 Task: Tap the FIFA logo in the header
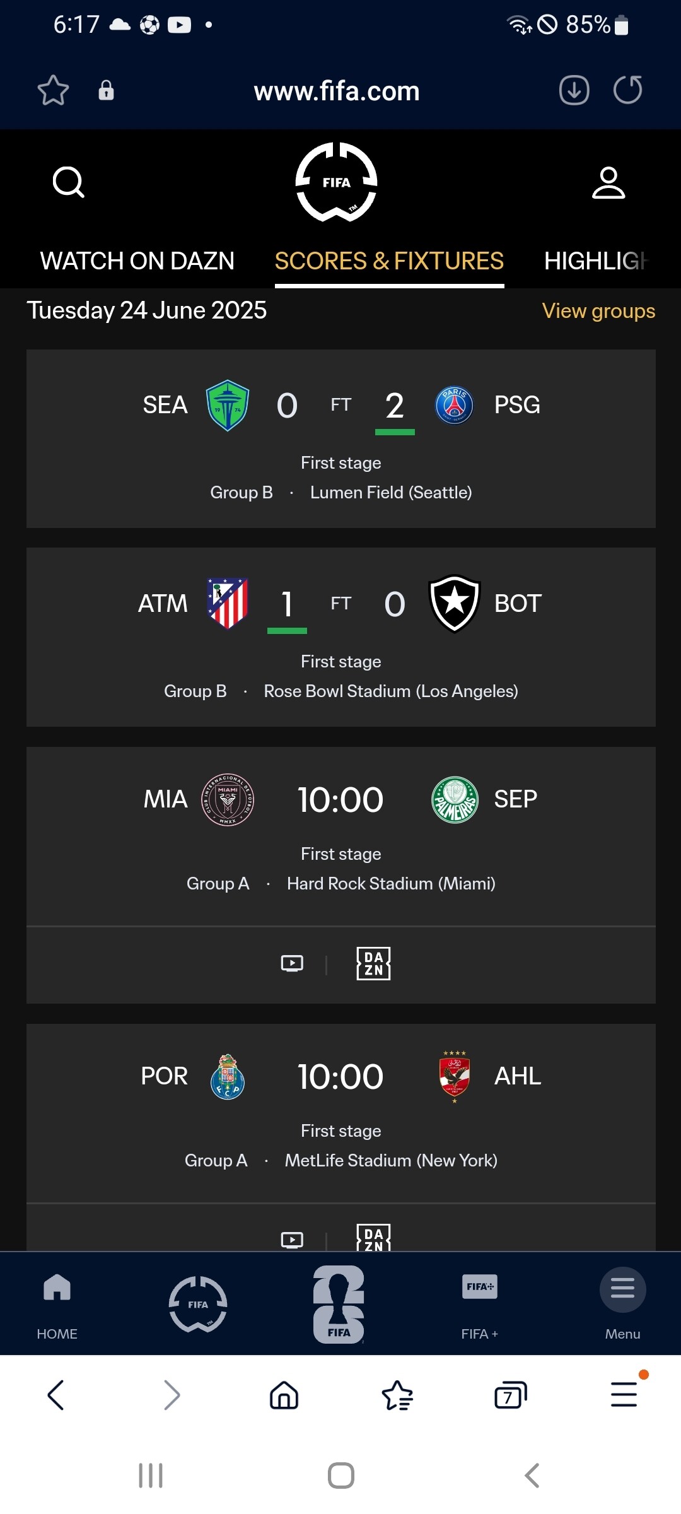pyautogui.click(x=337, y=182)
